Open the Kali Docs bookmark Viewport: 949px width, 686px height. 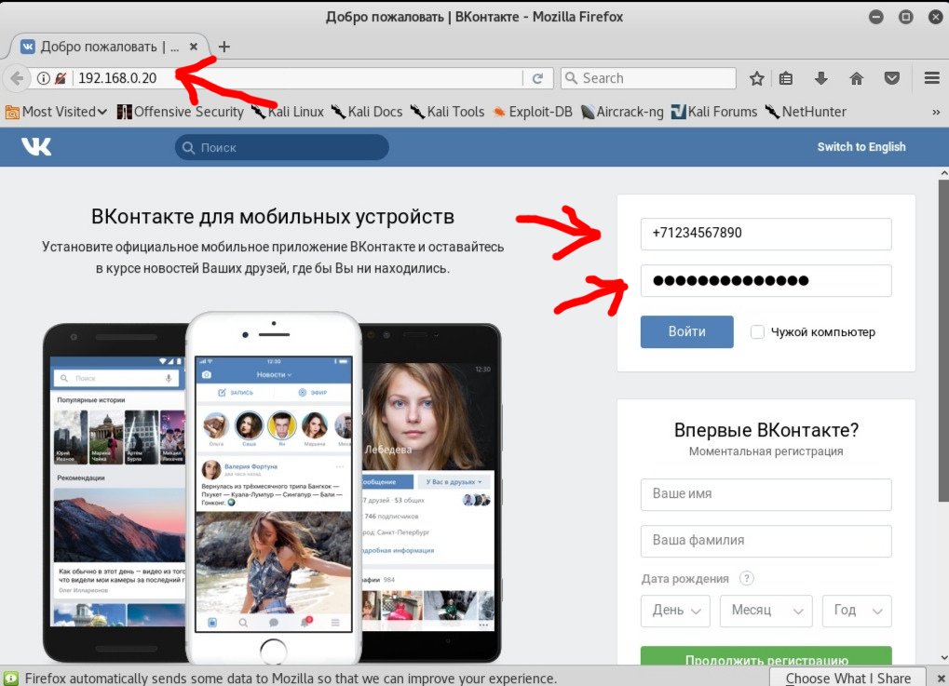[367, 112]
